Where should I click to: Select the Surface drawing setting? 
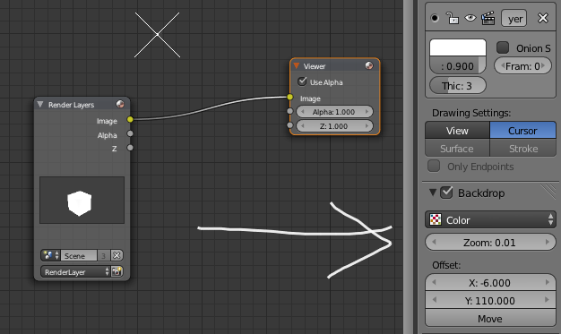(457, 148)
